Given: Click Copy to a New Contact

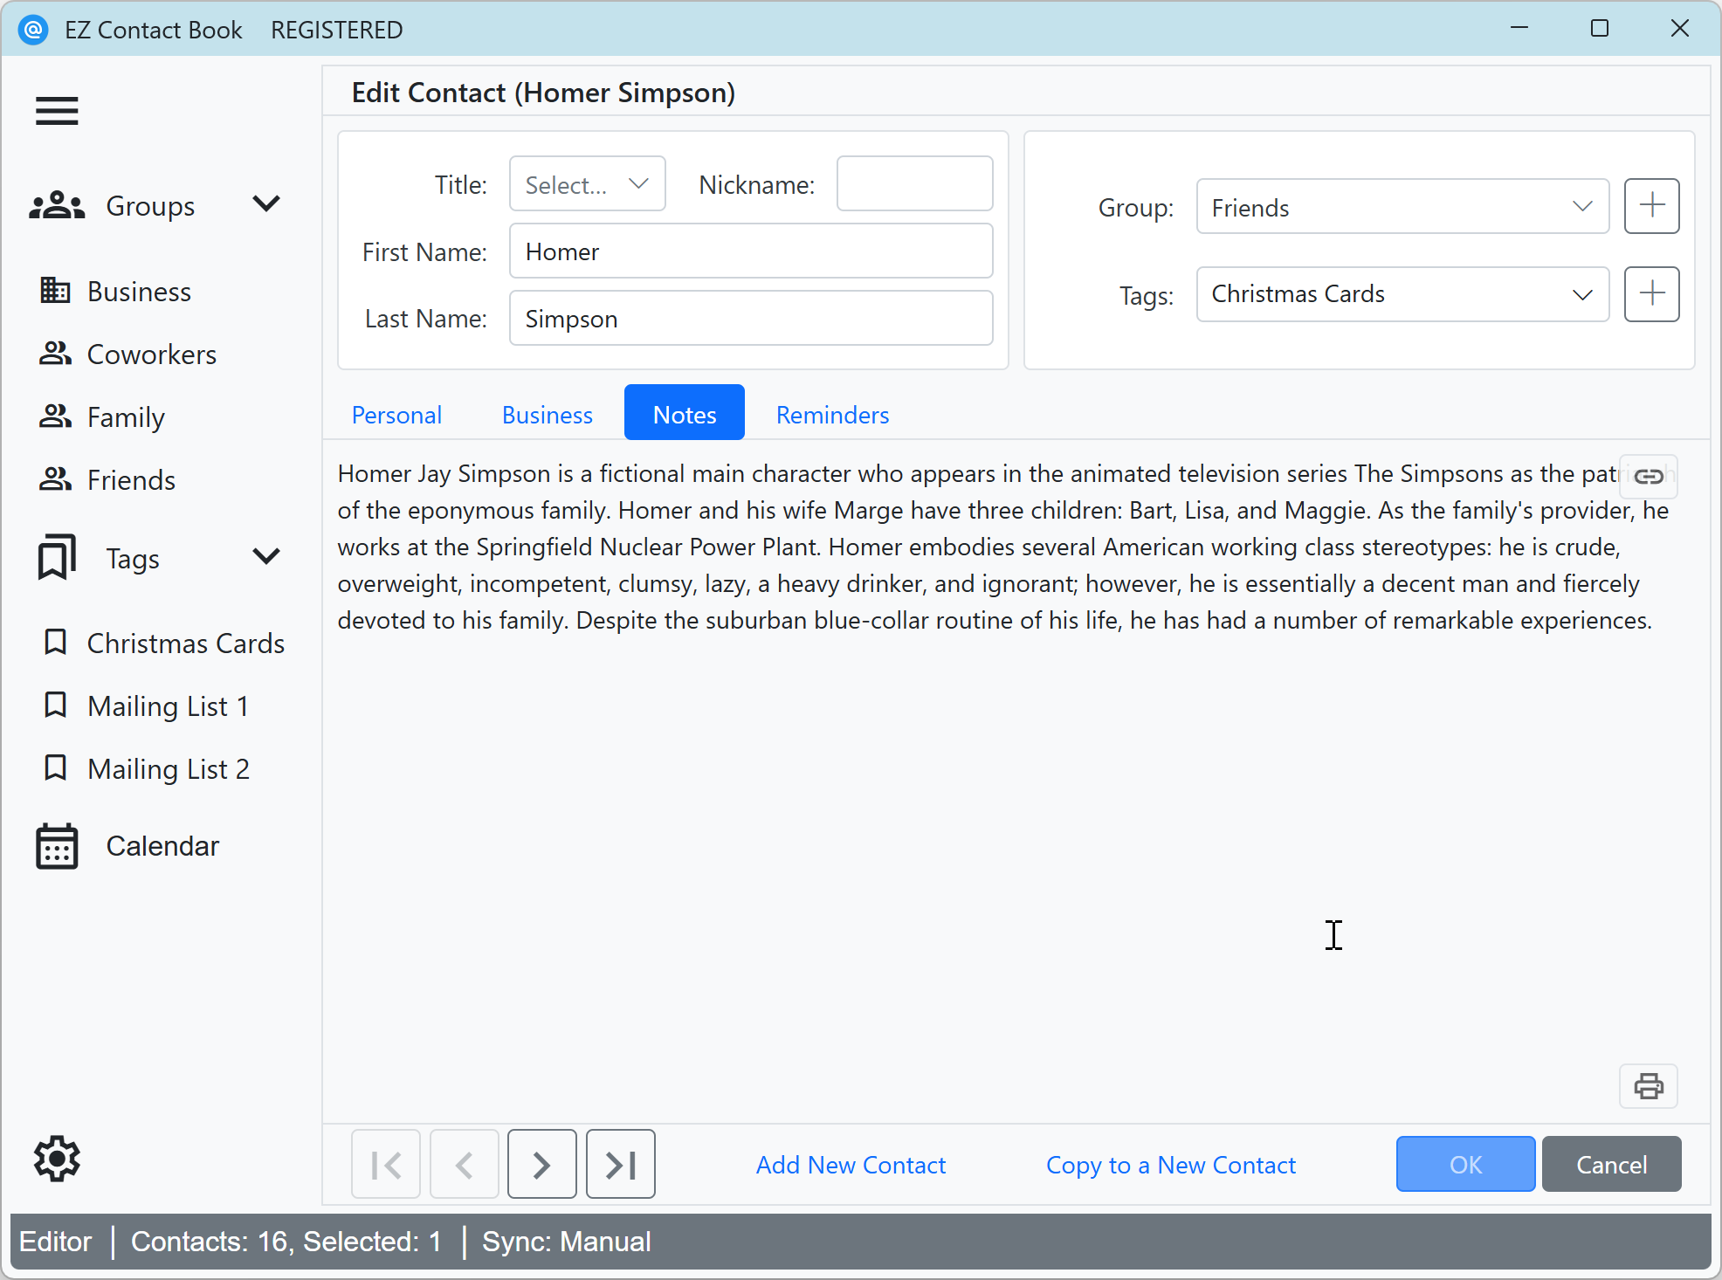Looking at the screenshot, I should click(1170, 1165).
